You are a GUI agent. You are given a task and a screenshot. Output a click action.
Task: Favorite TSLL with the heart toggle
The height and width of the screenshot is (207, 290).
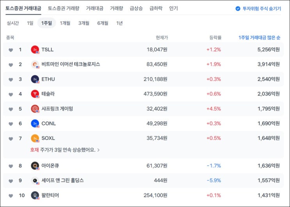tap(11, 50)
